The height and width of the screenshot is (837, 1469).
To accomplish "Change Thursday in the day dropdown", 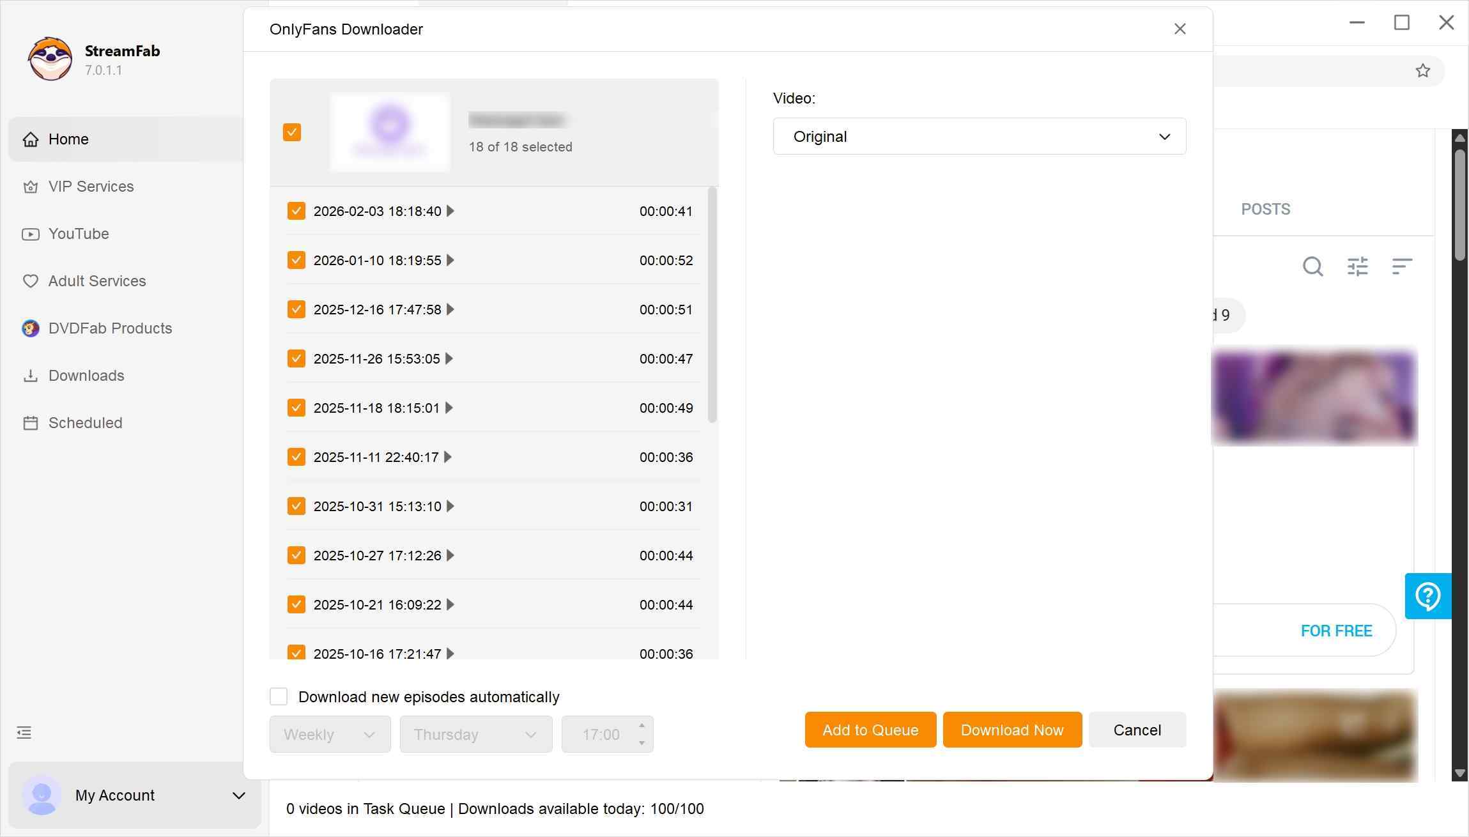I will click(475, 733).
